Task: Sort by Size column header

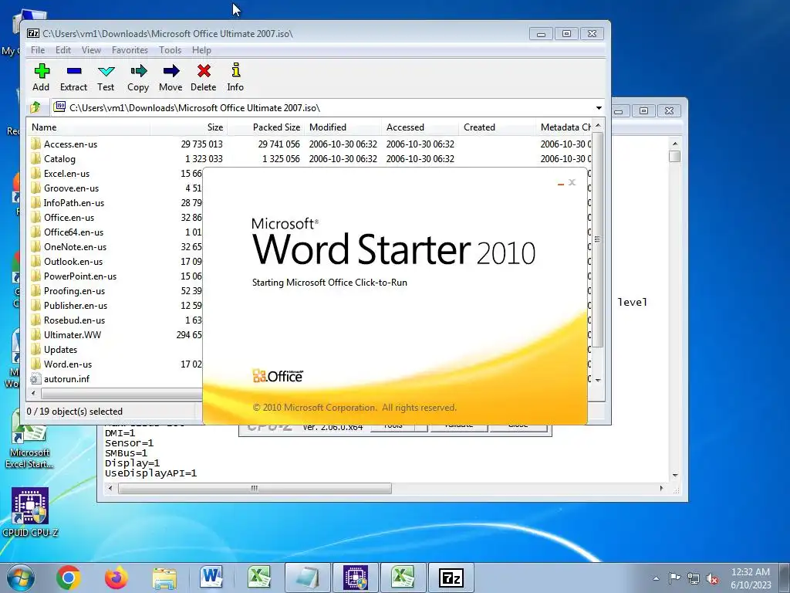Action: 189,127
